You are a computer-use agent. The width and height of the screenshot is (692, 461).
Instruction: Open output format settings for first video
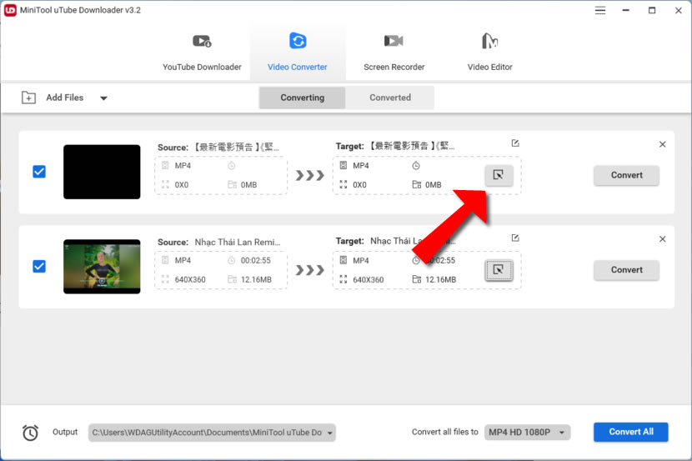pos(499,175)
